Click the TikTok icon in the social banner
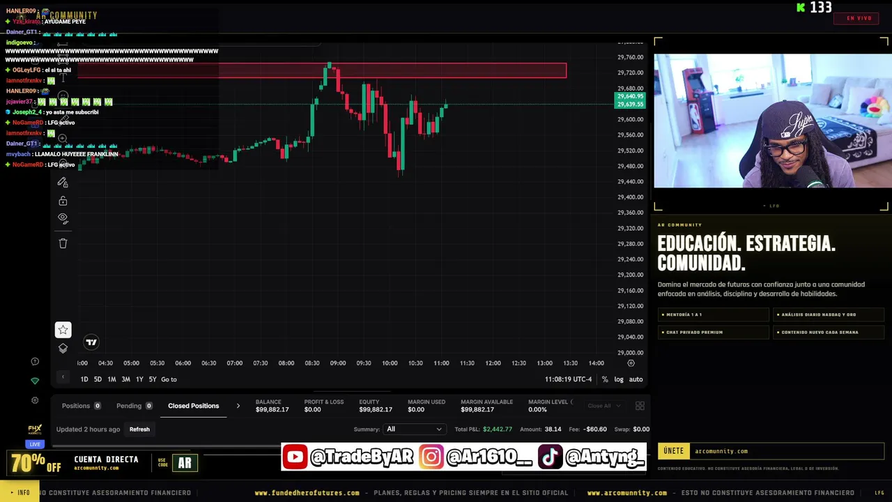Screen dimensions: 892x502 point(550,457)
